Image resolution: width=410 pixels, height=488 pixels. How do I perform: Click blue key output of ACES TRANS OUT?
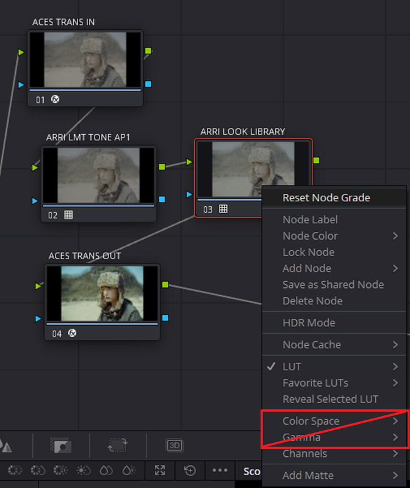165,318
